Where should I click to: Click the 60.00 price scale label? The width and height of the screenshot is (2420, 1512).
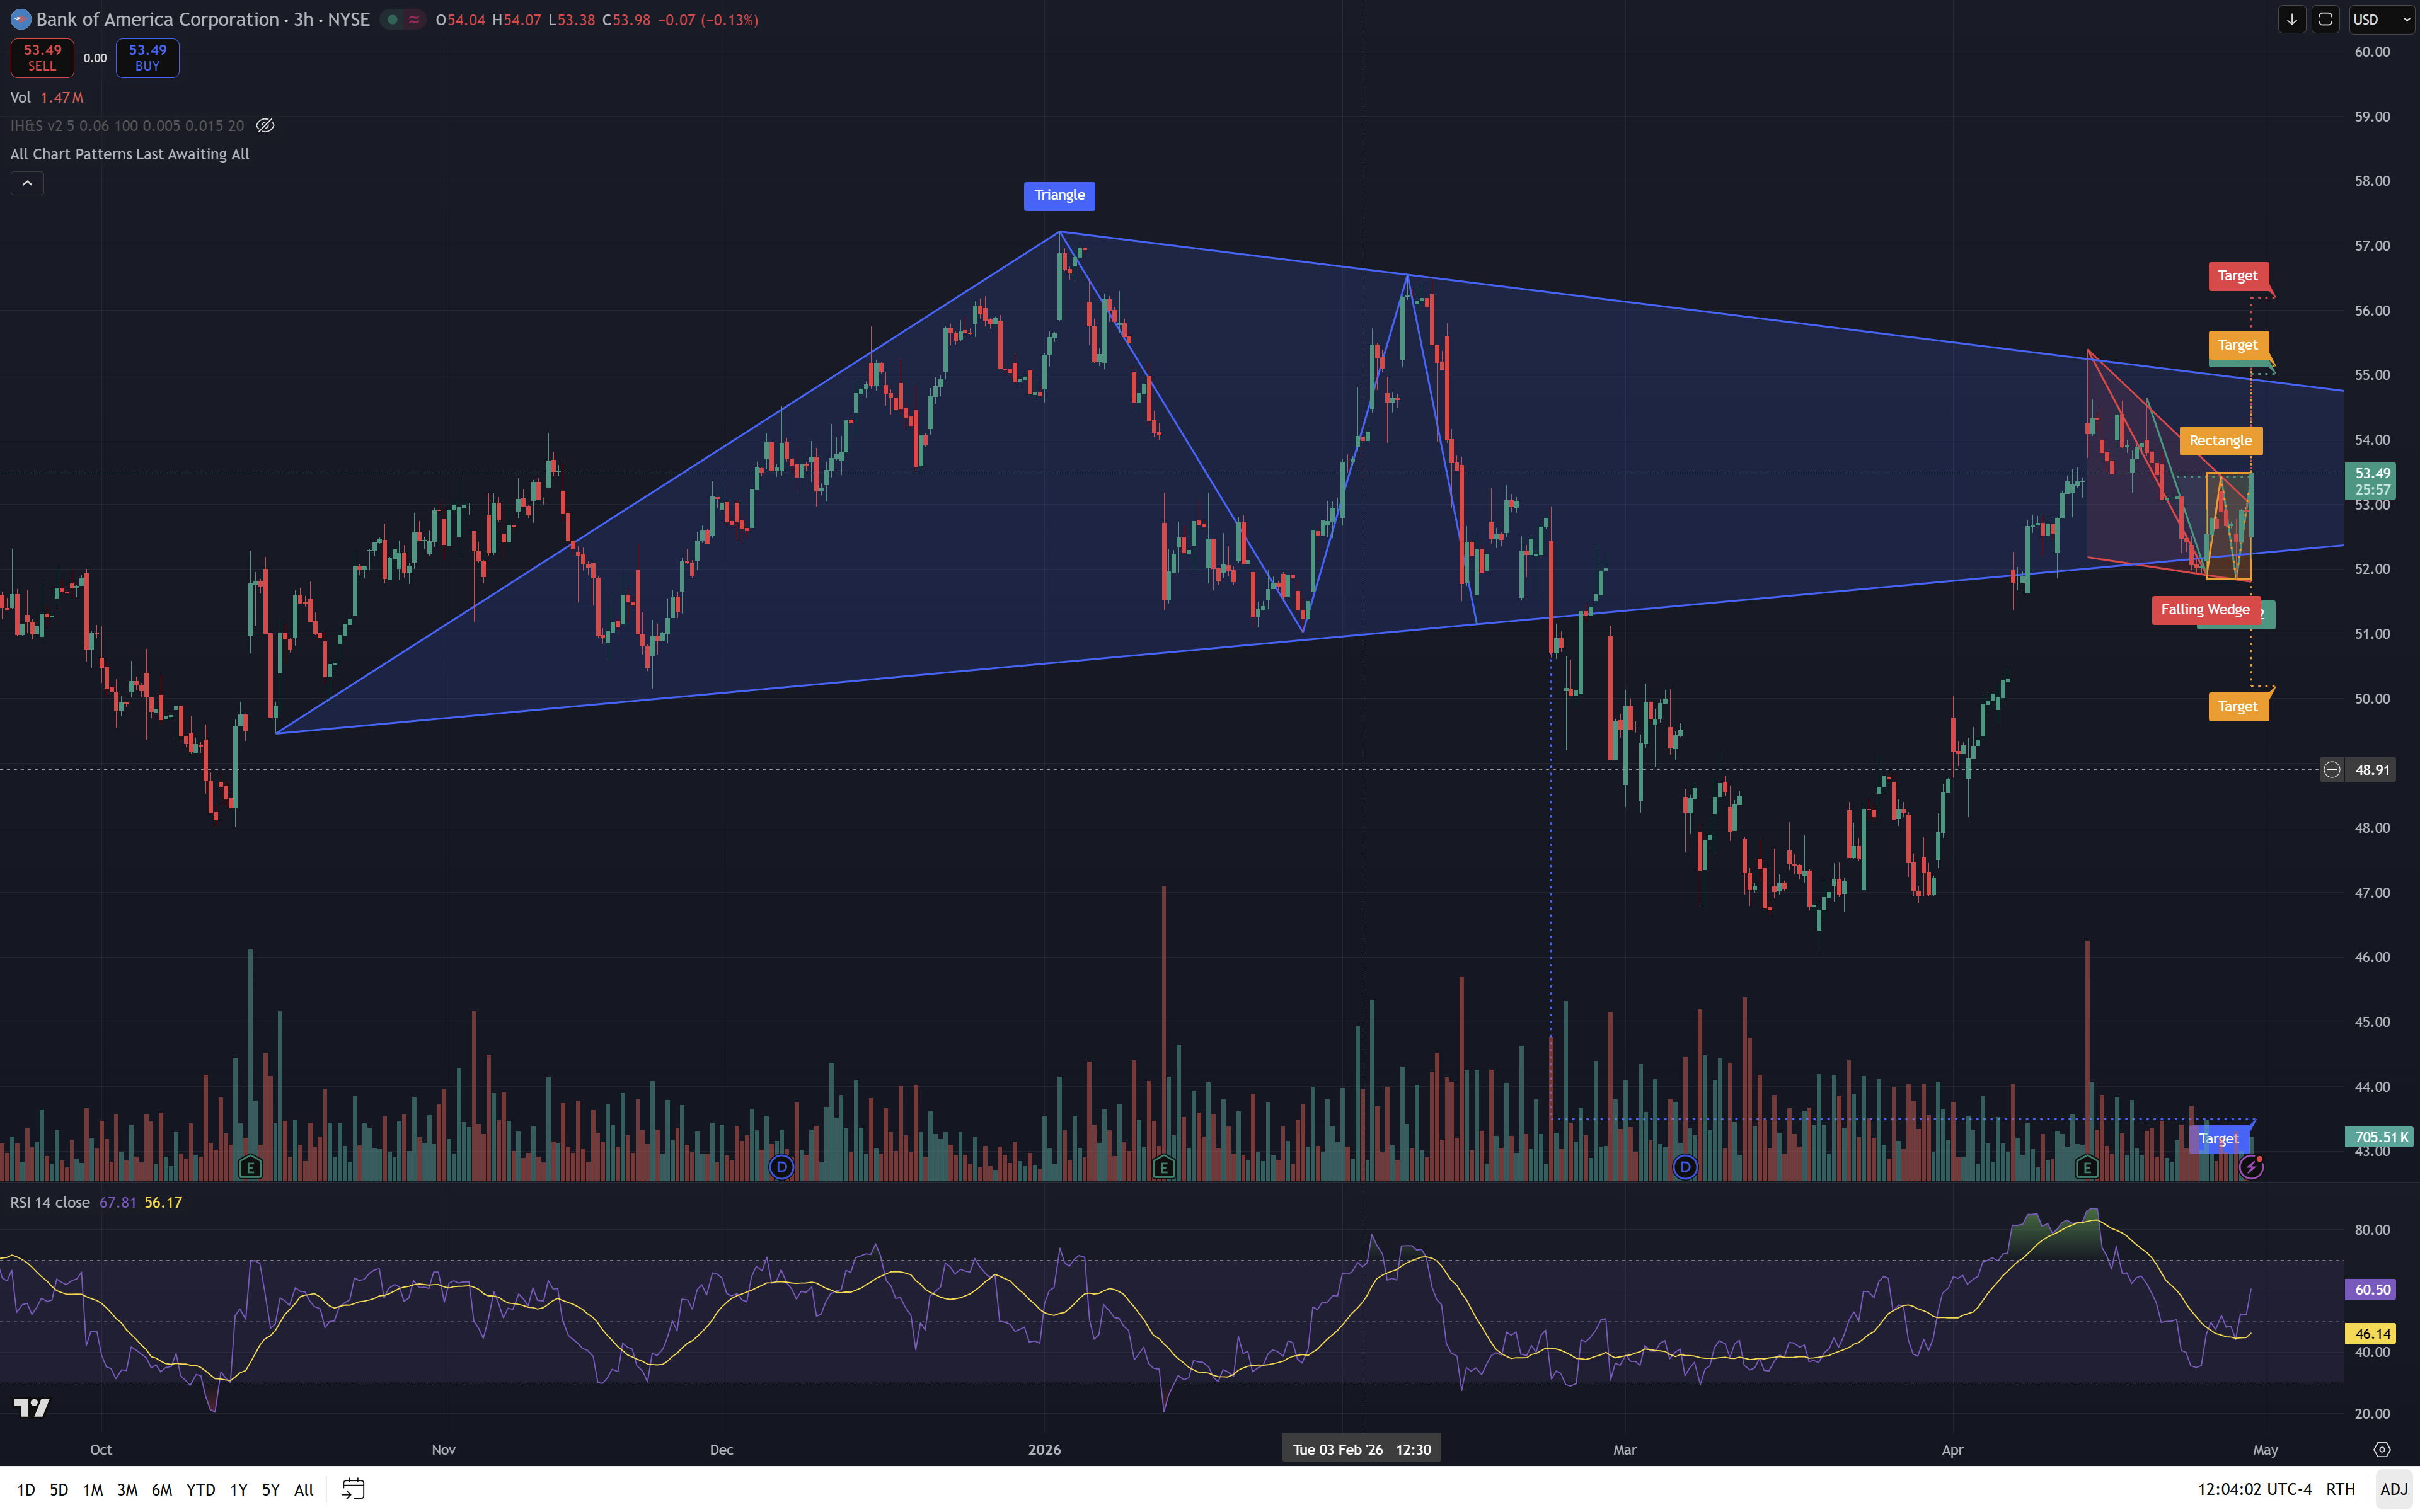click(x=2372, y=52)
